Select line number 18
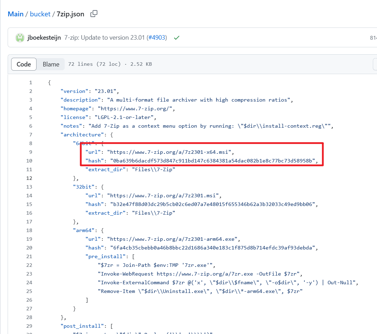The width and height of the screenshot is (377, 334). pos(29,230)
